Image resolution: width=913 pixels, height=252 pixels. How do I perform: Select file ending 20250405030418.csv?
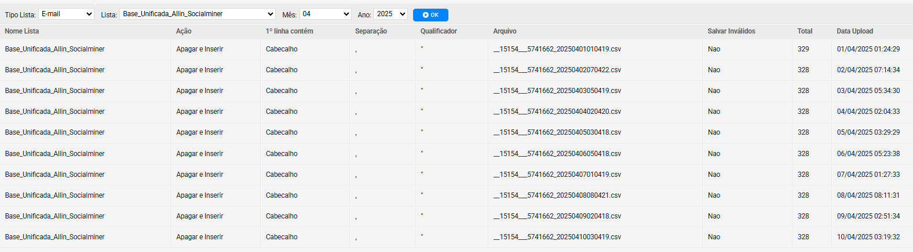pos(557,132)
